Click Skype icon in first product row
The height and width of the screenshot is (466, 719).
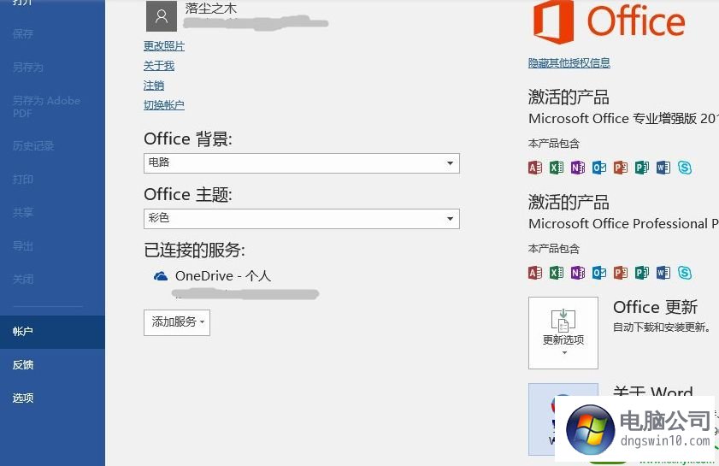685,168
